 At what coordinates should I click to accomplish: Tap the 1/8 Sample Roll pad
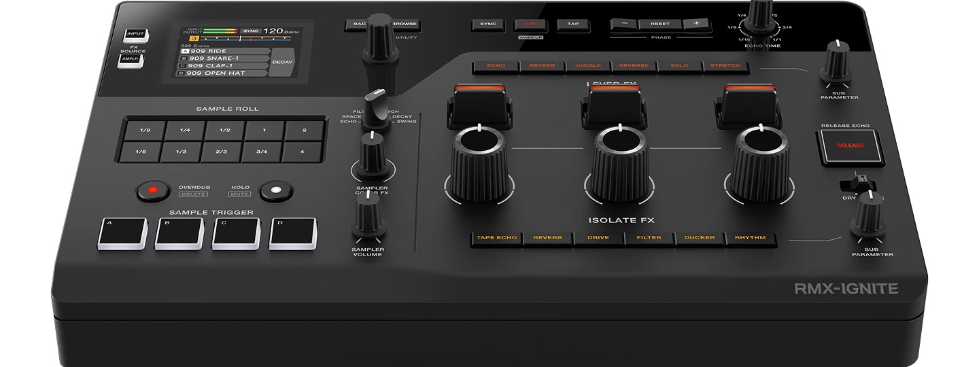pos(145,130)
